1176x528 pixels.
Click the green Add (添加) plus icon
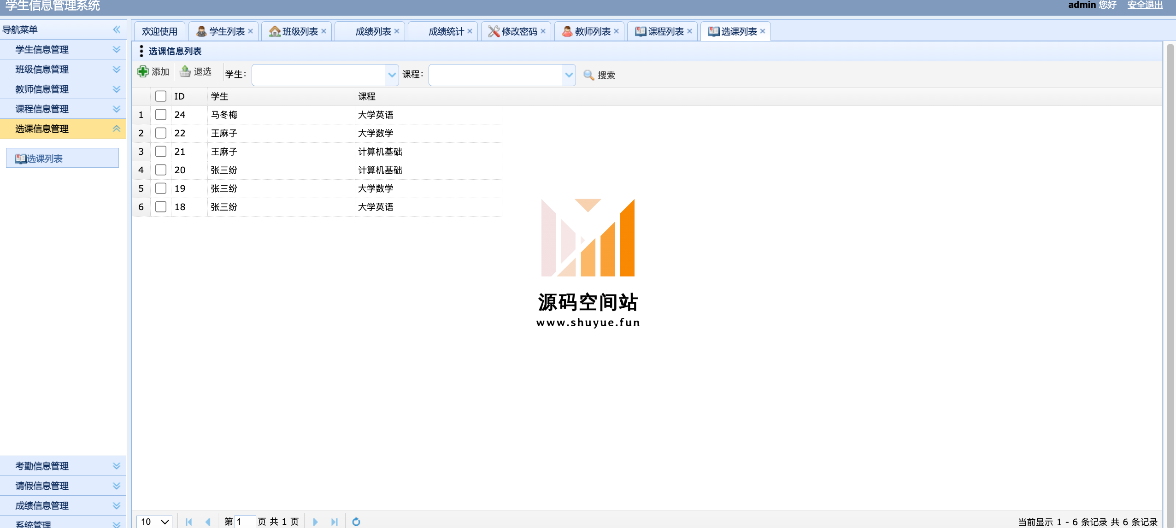(143, 71)
